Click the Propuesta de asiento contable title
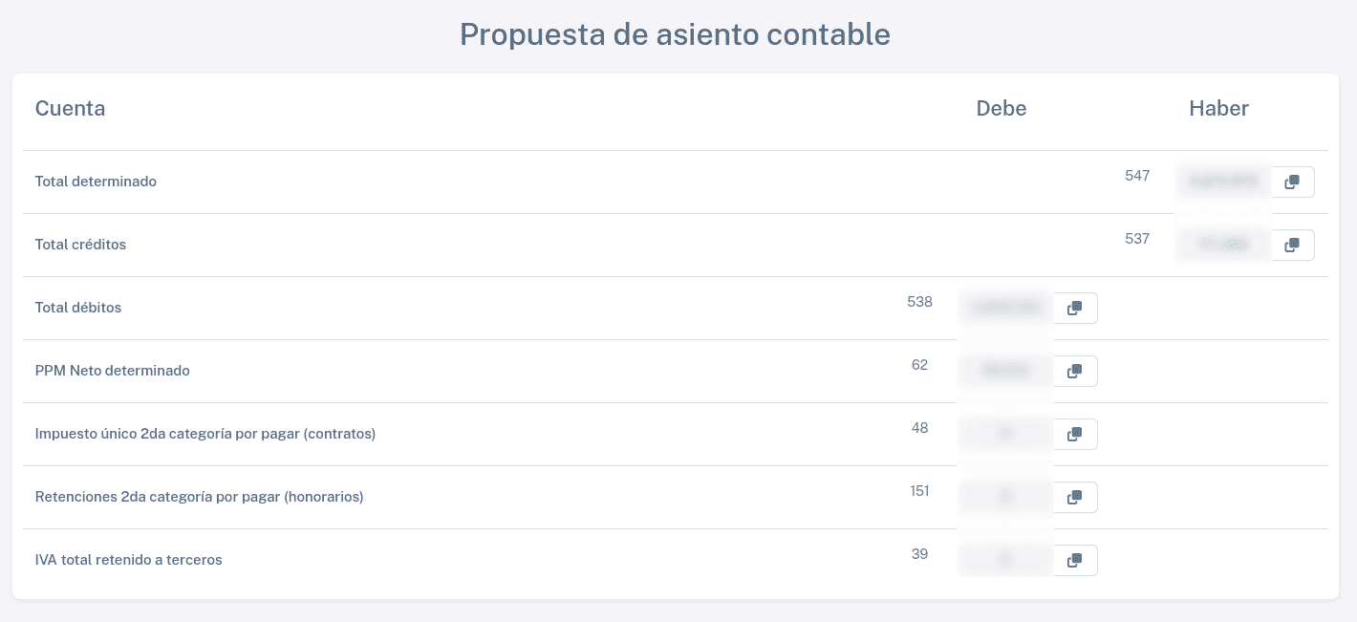1357x622 pixels. [x=675, y=34]
